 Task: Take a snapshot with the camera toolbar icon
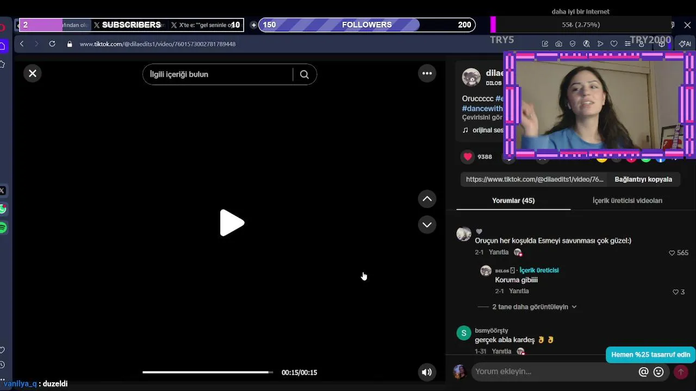(x=558, y=44)
